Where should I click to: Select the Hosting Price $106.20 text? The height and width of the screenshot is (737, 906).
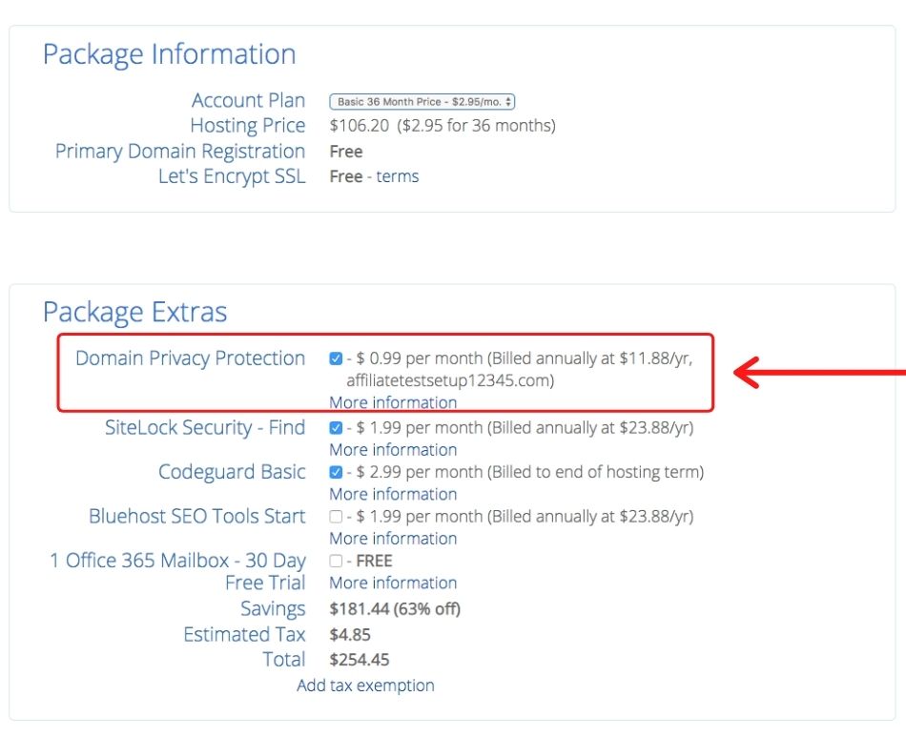coord(360,125)
